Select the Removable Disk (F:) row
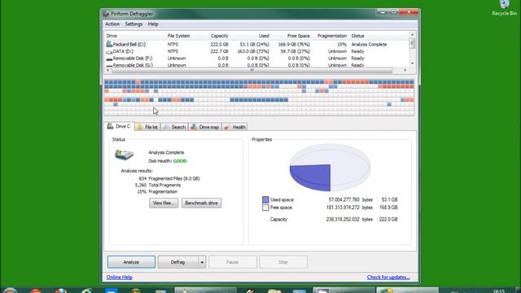The width and height of the screenshot is (521, 293). (x=257, y=59)
